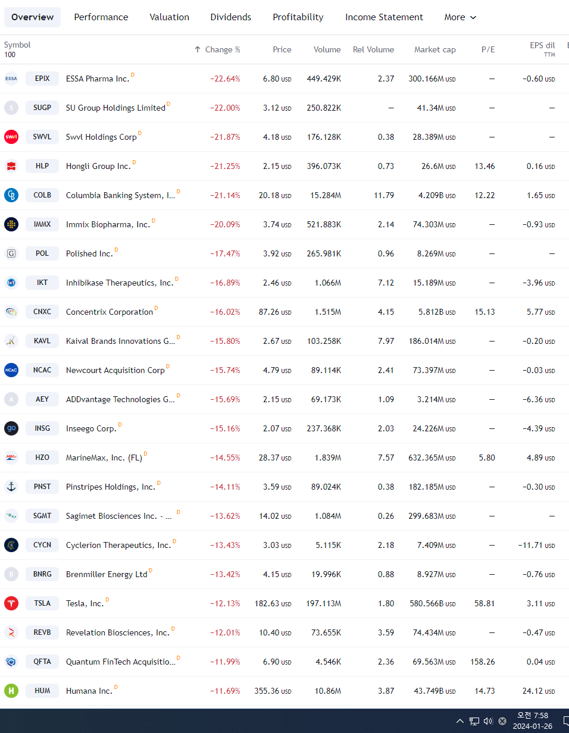Sort by the EPS dil TTM header
Viewport: 569px width, 733px height.
542,49
